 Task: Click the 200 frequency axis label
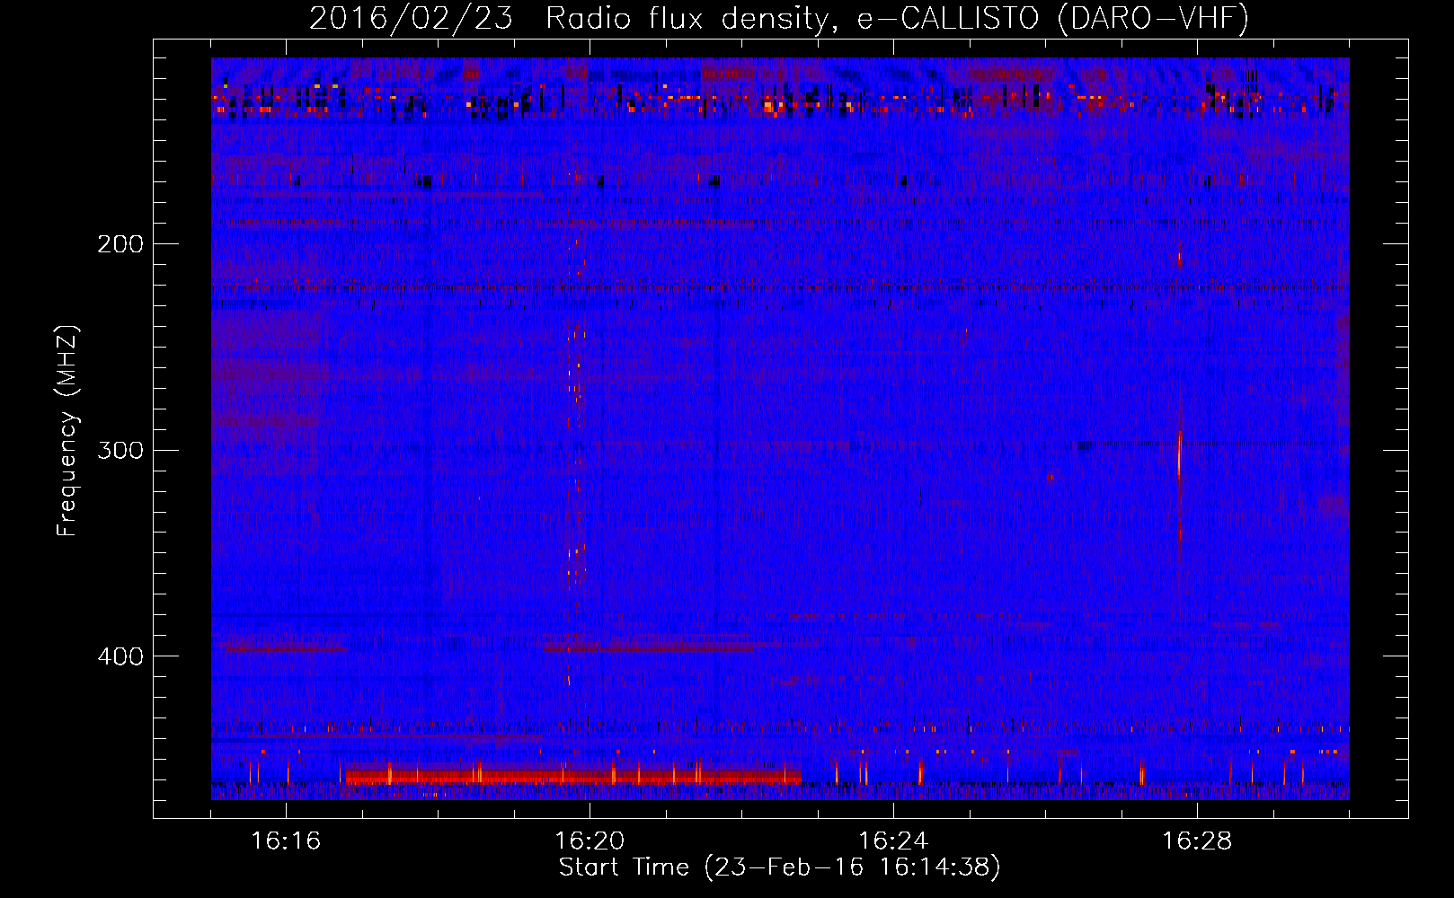pyautogui.click(x=120, y=244)
